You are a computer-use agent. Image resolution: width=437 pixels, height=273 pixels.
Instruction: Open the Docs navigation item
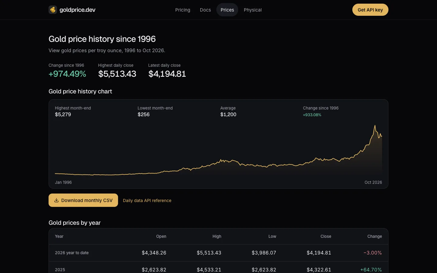[x=205, y=10]
